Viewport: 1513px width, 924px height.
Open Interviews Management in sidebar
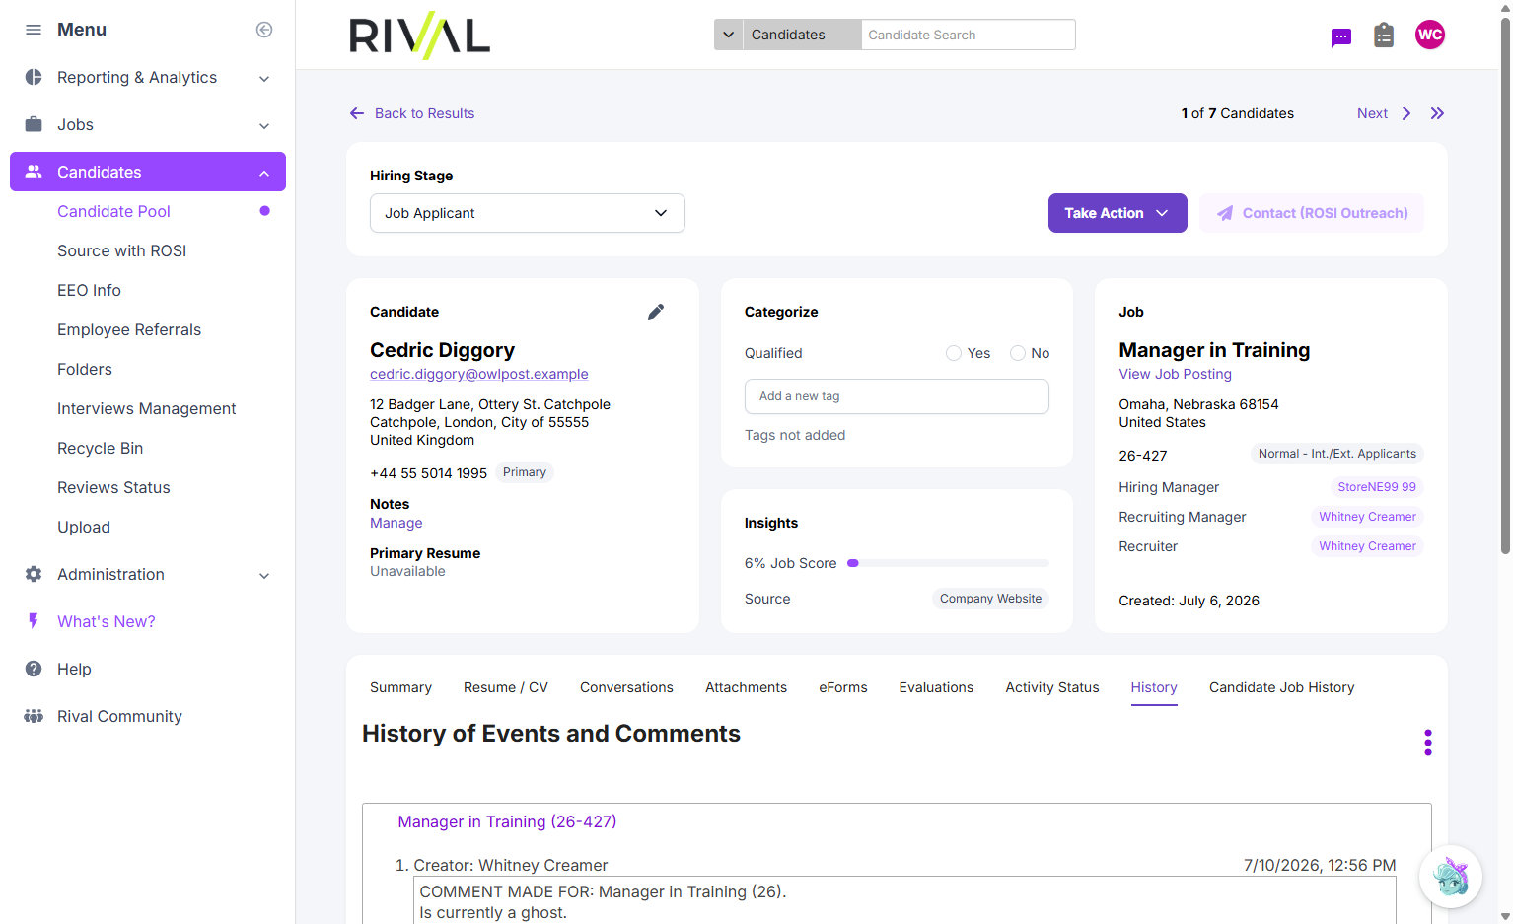[x=146, y=408]
